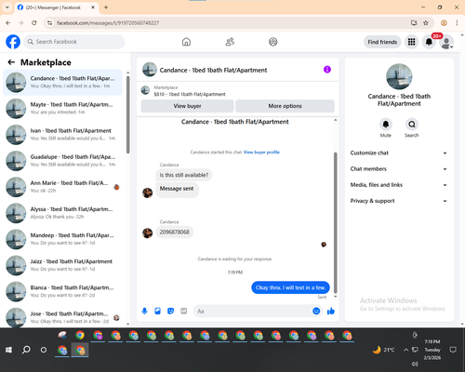View site information icon in address bar

pyautogui.click(x=49, y=23)
